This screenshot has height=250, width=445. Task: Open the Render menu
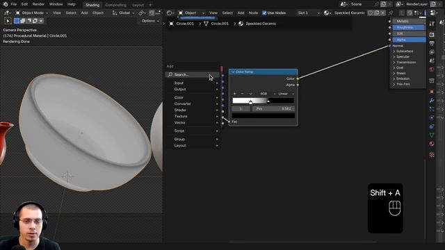(38, 4)
